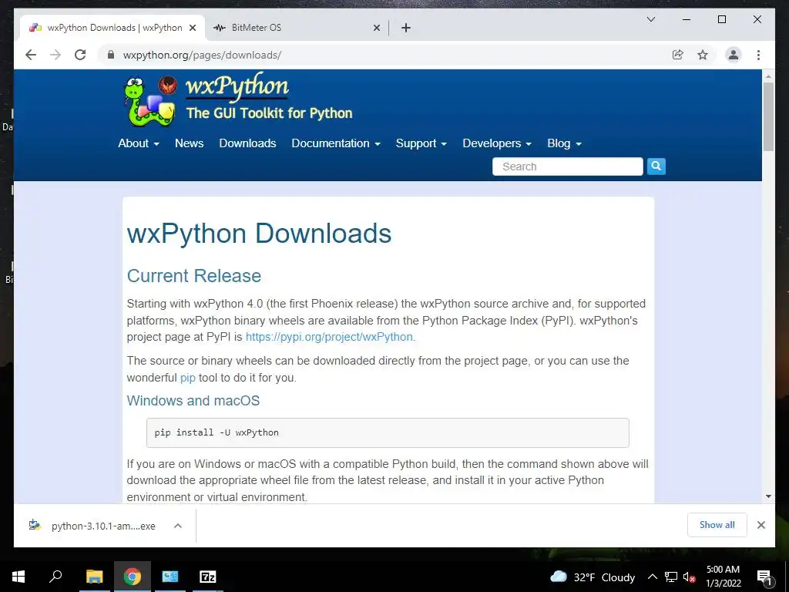This screenshot has width=789, height=592.
Task: Follow the pip link
Action: coord(188,378)
